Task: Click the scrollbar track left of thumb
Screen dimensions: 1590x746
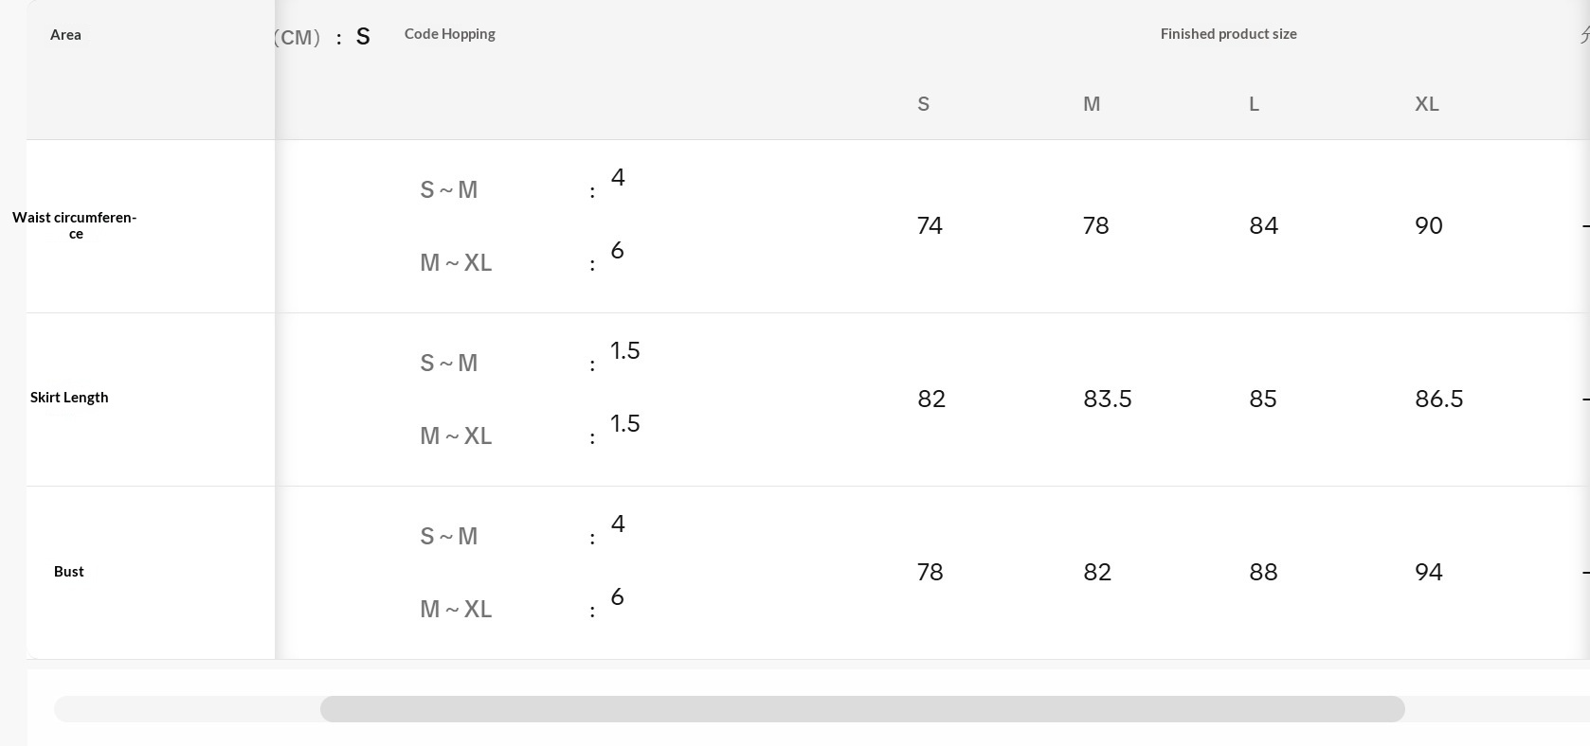Action: (x=187, y=709)
